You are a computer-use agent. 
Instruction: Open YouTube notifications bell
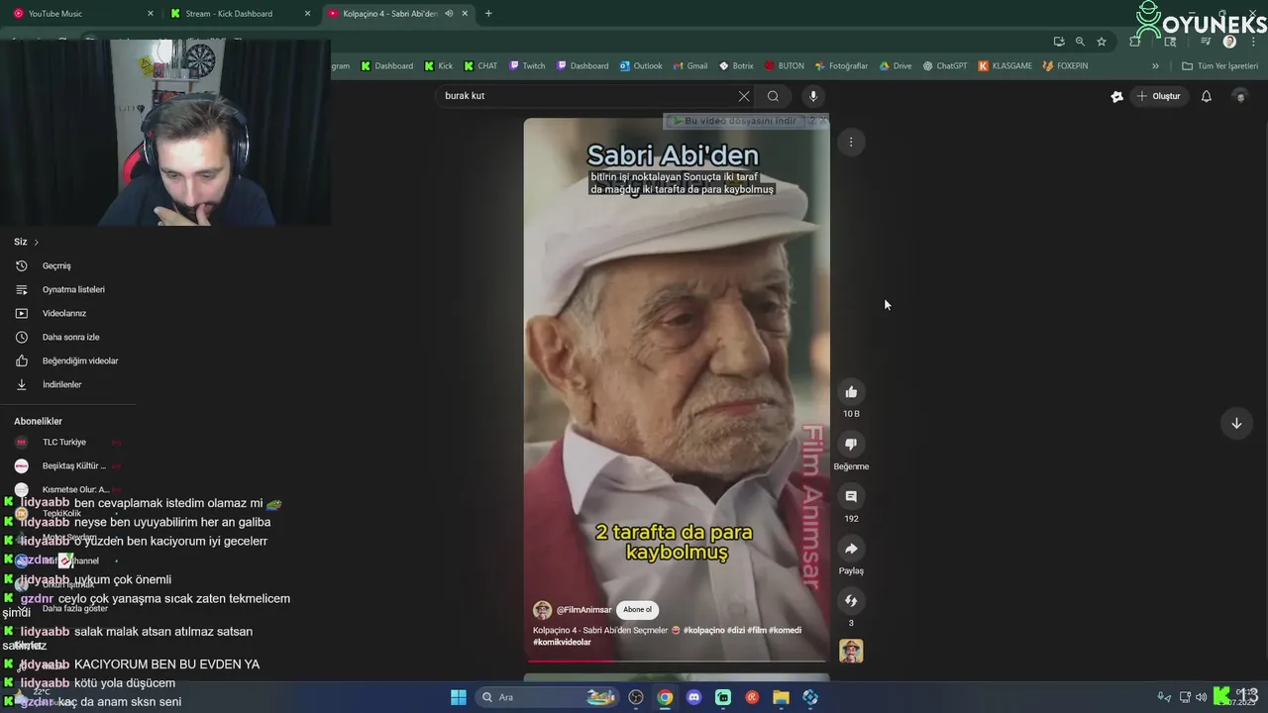(x=1207, y=96)
